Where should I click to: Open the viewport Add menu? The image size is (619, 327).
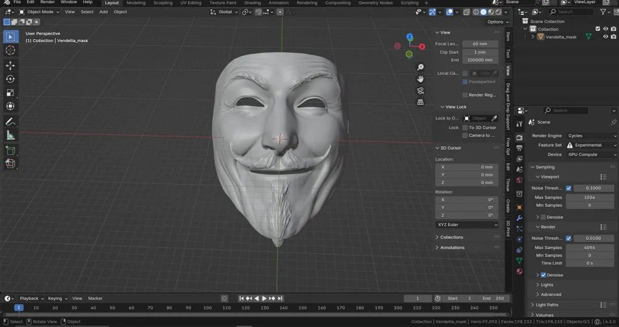pos(103,12)
